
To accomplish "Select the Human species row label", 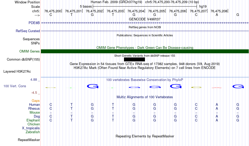I will [34, 104].
